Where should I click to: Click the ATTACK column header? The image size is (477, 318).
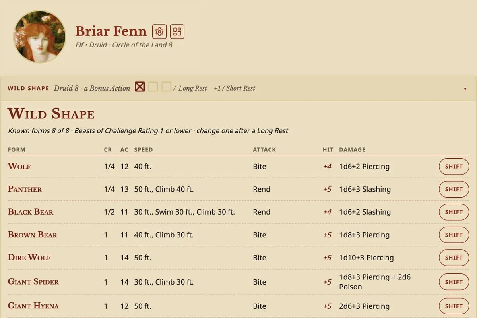(264, 150)
